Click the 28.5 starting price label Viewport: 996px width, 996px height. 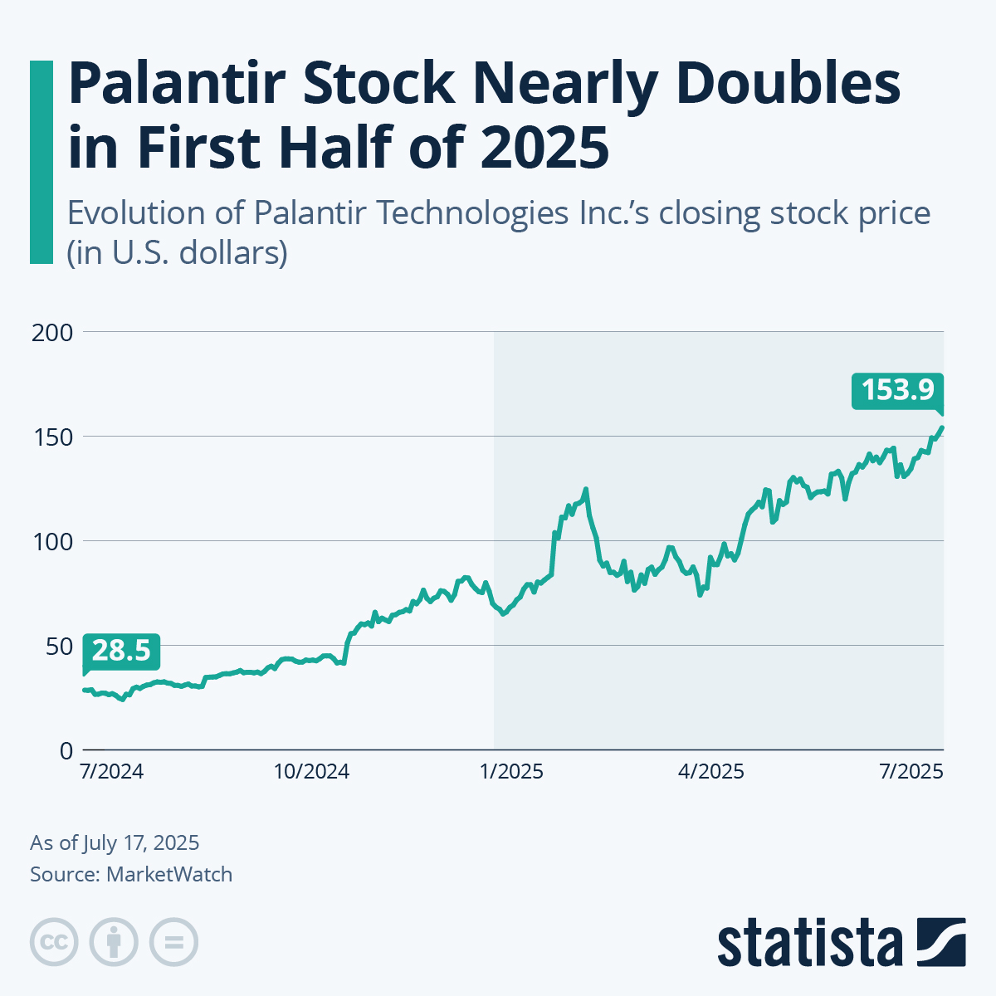tap(121, 651)
